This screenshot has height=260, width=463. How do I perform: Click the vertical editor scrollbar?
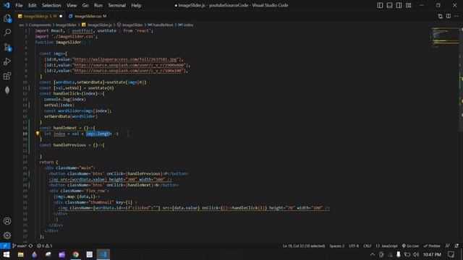pos(462,79)
